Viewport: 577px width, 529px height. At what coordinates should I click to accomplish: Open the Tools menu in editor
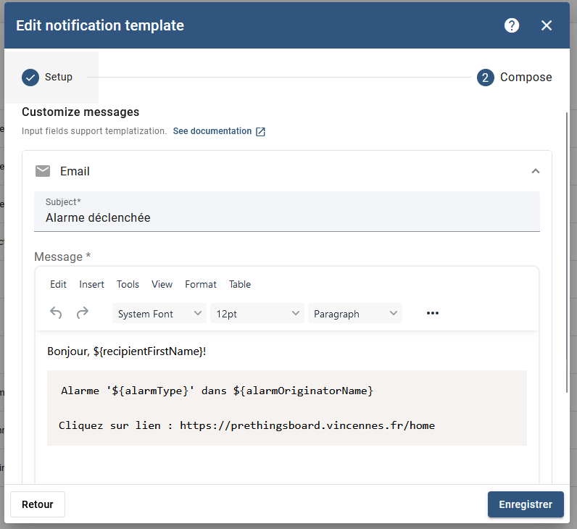click(x=128, y=284)
